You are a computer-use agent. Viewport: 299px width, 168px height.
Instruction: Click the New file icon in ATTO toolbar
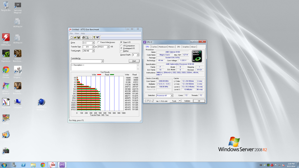[72, 37]
